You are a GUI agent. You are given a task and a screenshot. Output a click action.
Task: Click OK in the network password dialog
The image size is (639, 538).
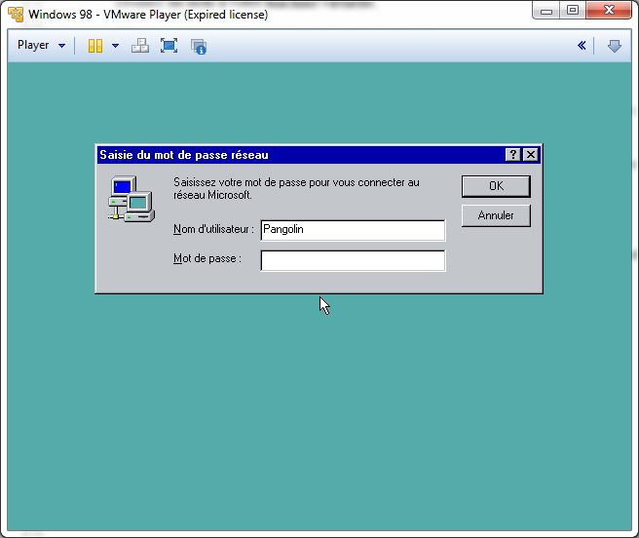click(496, 186)
